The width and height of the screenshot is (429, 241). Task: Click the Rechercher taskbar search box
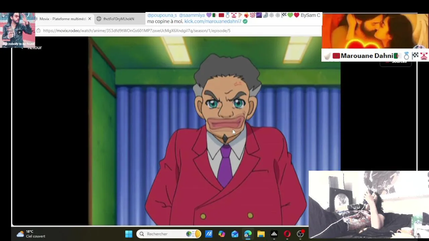pos(169,234)
